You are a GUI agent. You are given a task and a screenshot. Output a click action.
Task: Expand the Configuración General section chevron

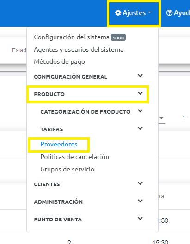tap(140, 76)
